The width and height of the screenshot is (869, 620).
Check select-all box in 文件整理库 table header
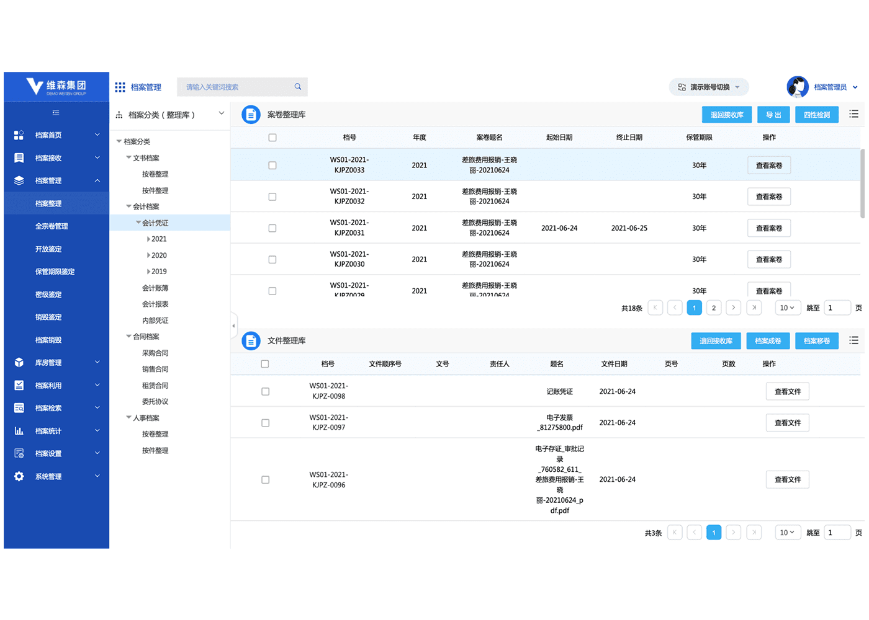(265, 364)
